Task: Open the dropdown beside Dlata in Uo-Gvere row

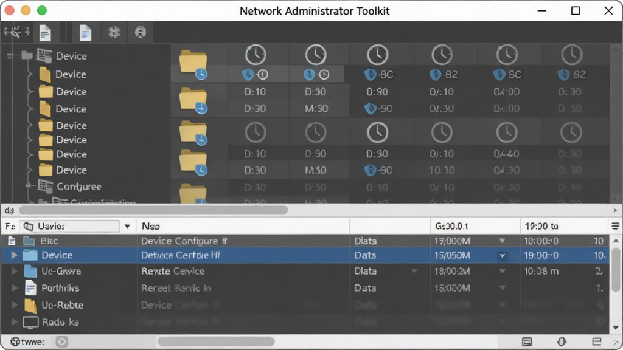Action: 414,271
